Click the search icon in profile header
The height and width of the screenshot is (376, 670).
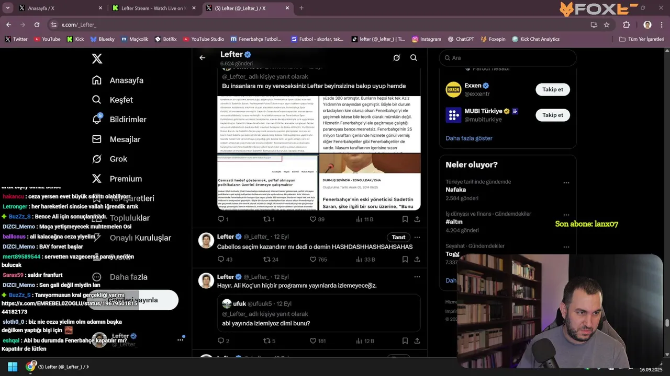(x=414, y=58)
